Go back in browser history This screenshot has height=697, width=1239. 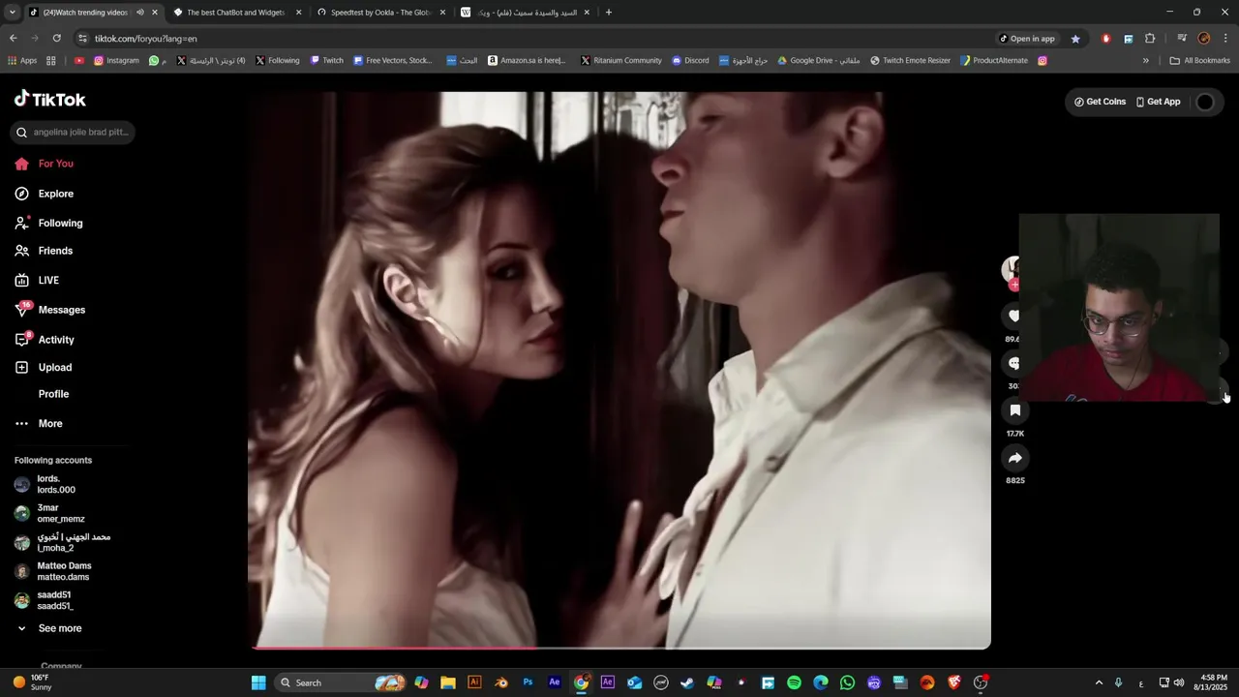pyautogui.click(x=13, y=38)
